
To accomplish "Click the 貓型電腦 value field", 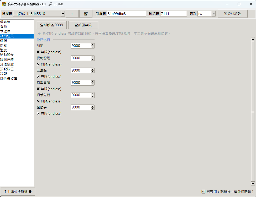I will coord(81,83).
